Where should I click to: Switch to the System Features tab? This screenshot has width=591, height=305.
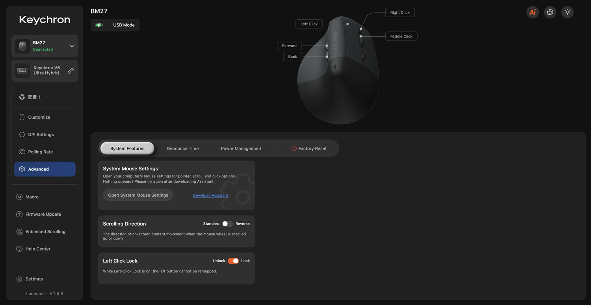click(127, 148)
